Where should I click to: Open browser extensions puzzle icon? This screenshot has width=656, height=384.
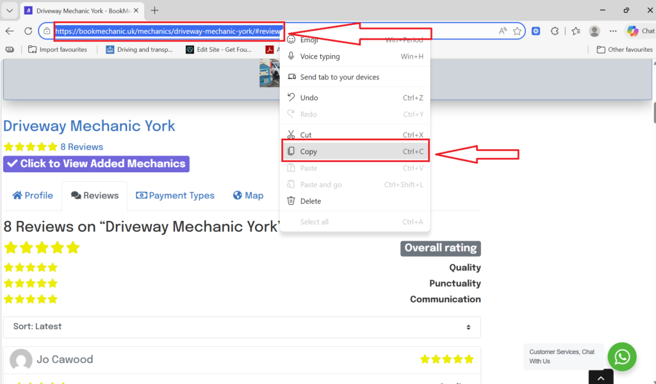coord(555,31)
